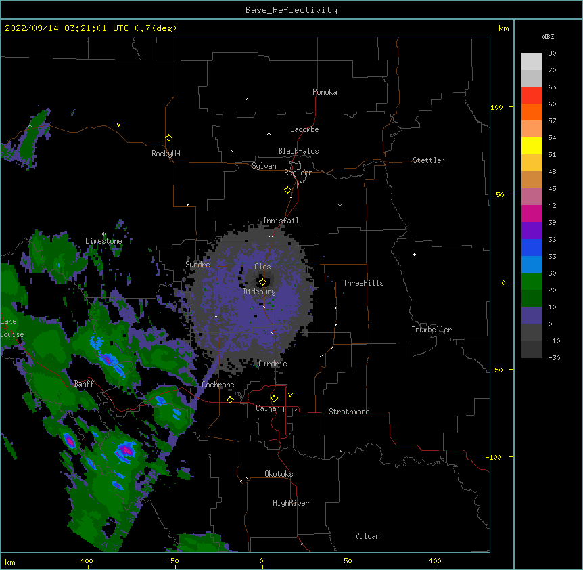The image size is (583, 570).
Task: Select the 65 dBZ red color swatch
Action: click(532, 95)
